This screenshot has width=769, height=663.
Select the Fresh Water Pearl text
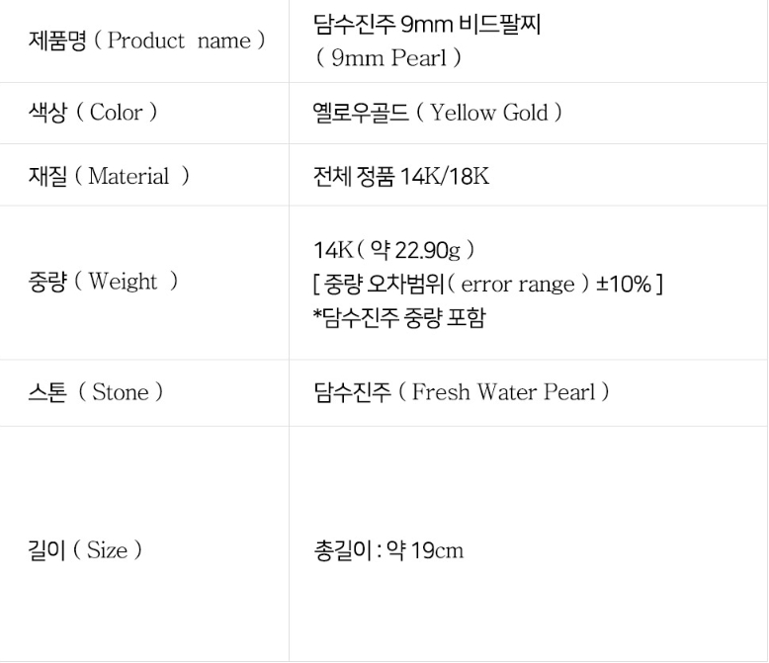(504, 392)
